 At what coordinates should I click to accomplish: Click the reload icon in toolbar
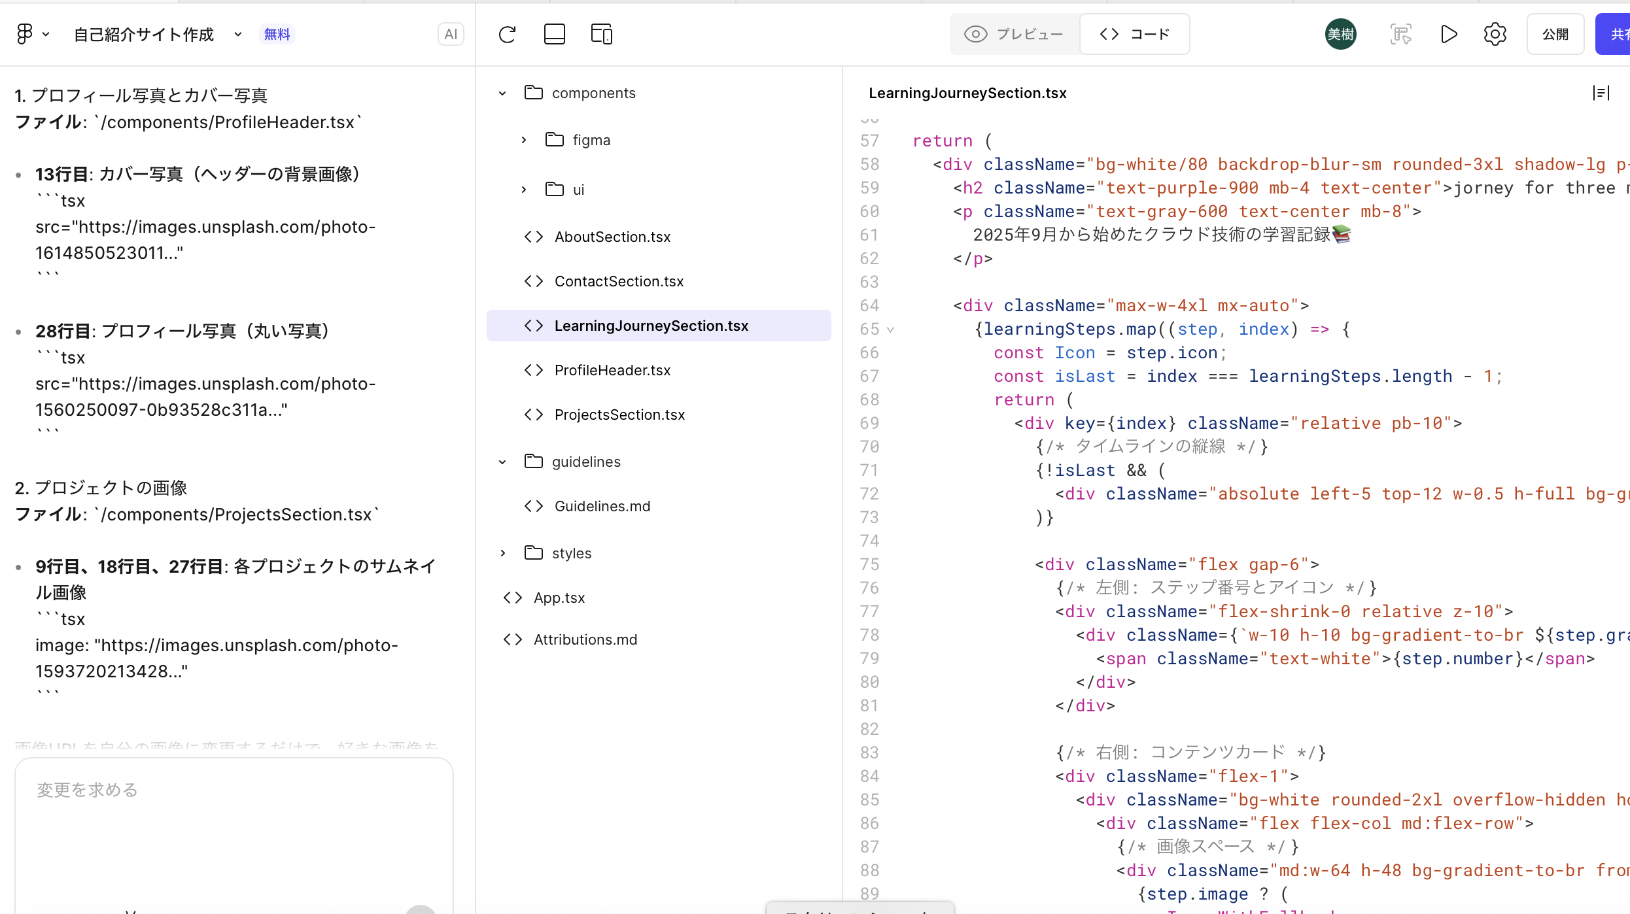(x=507, y=34)
